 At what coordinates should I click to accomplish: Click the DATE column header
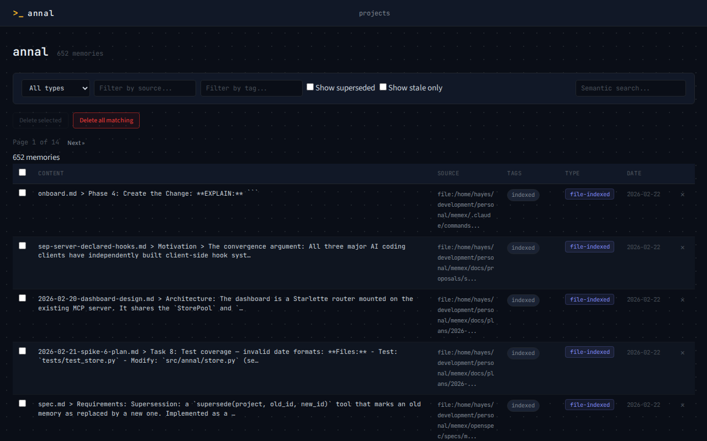click(634, 173)
